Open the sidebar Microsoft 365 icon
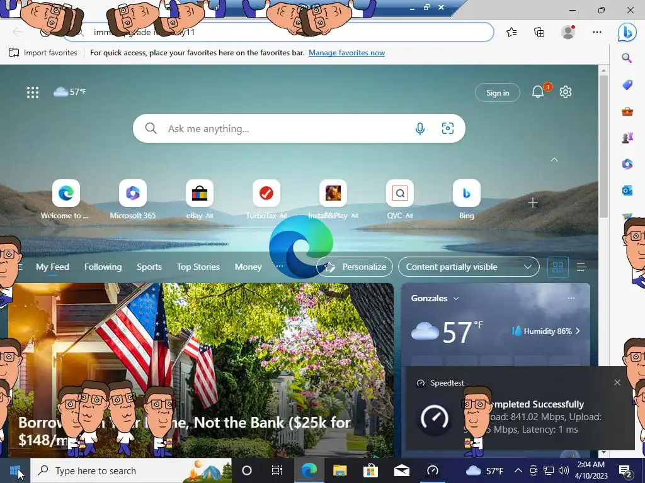 pyautogui.click(x=627, y=164)
